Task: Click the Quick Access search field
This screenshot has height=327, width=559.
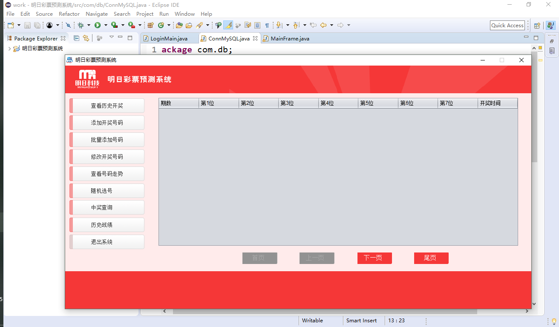Action: pyautogui.click(x=507, y=25)
